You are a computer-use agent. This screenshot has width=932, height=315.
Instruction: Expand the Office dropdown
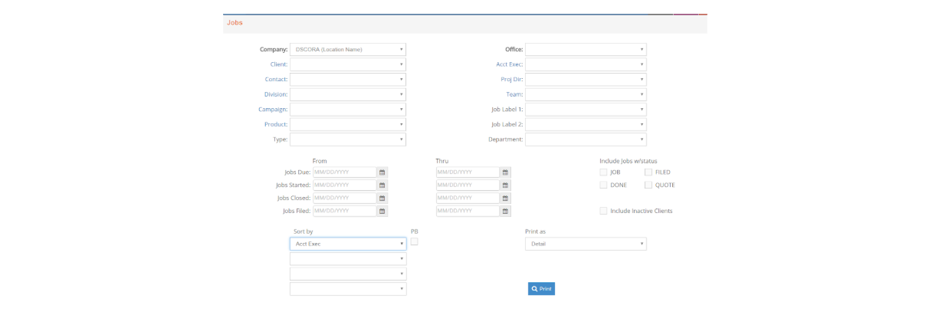pyautogui.click(x=585, y=50)
